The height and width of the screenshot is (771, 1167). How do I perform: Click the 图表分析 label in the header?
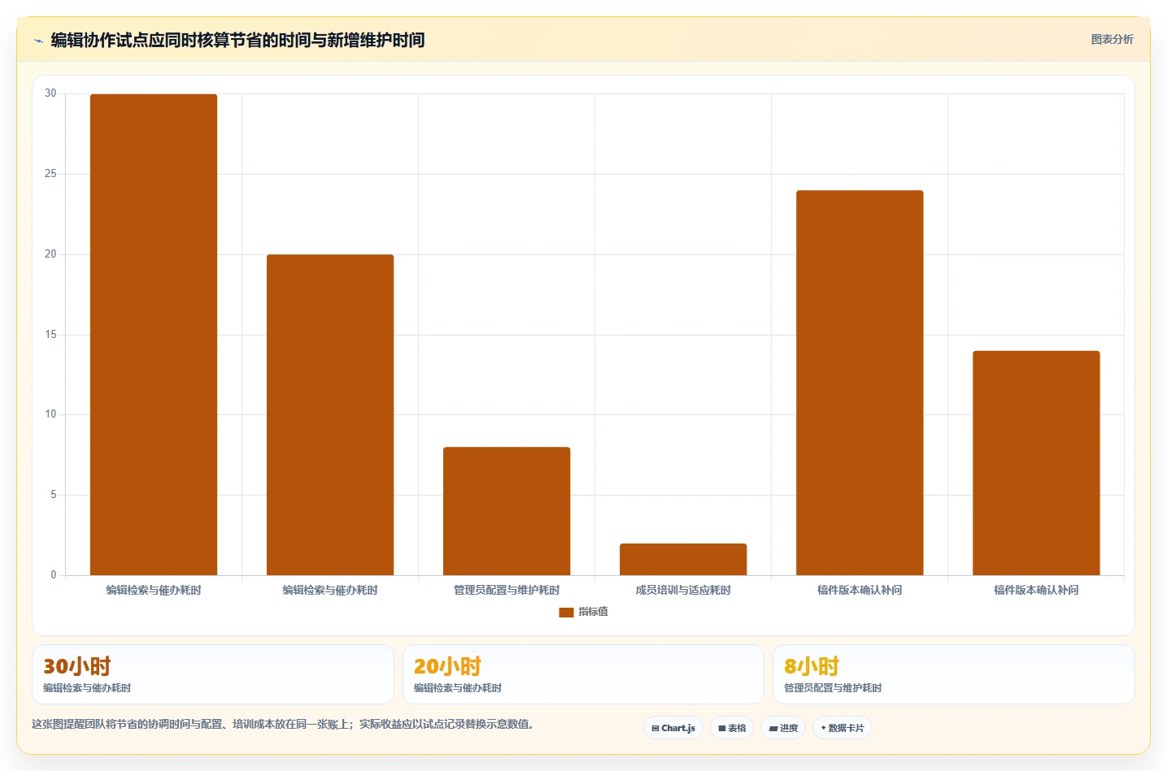tap(1112, 39)
